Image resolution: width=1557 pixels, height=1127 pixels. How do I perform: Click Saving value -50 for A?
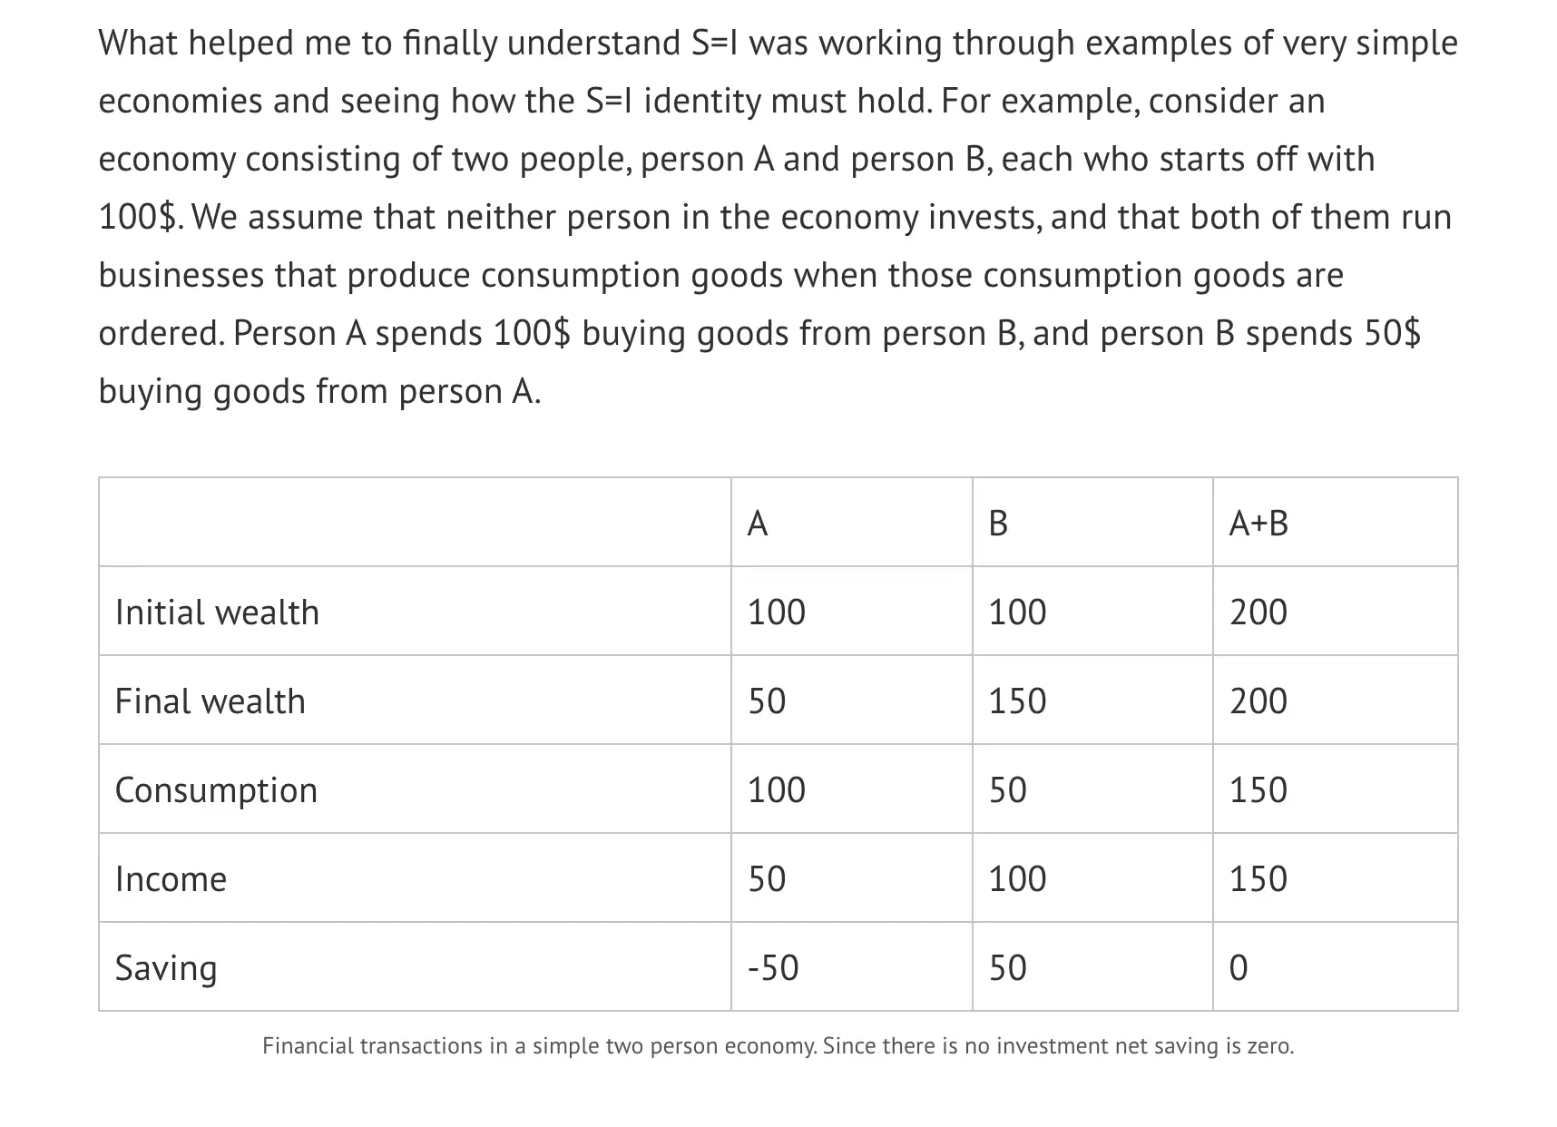(773, 968)
